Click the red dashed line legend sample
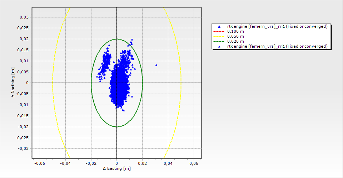The image size is (343, 178). pyautogui.click(x=219, y=31)
